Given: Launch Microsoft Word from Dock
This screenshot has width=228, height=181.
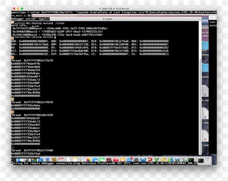Looking at the screenshot, I should pyautogui.click(x=143, y=160).
